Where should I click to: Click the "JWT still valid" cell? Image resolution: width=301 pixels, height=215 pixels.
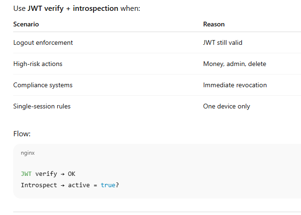pos(223,43)
